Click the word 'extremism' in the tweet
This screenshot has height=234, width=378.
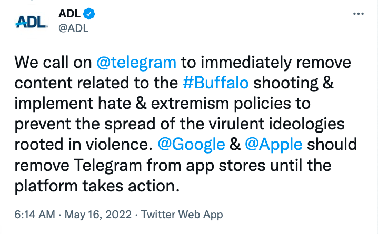pos(190,103)
